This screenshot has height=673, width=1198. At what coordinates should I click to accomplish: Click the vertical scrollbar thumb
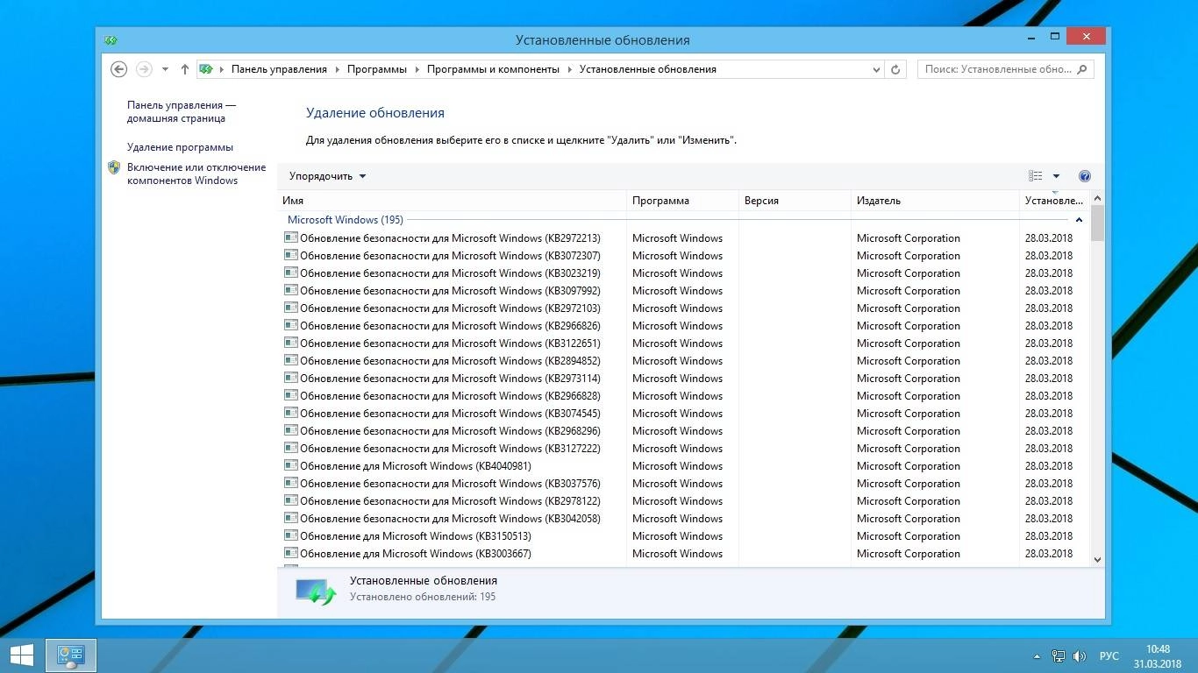point(1097,223)
